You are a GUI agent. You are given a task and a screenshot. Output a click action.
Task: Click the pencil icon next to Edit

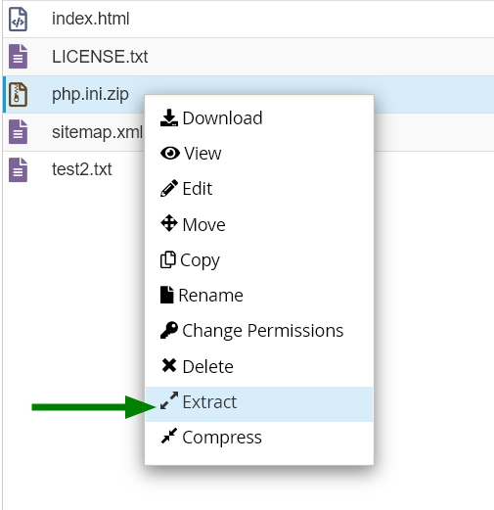tap(169, 188)
